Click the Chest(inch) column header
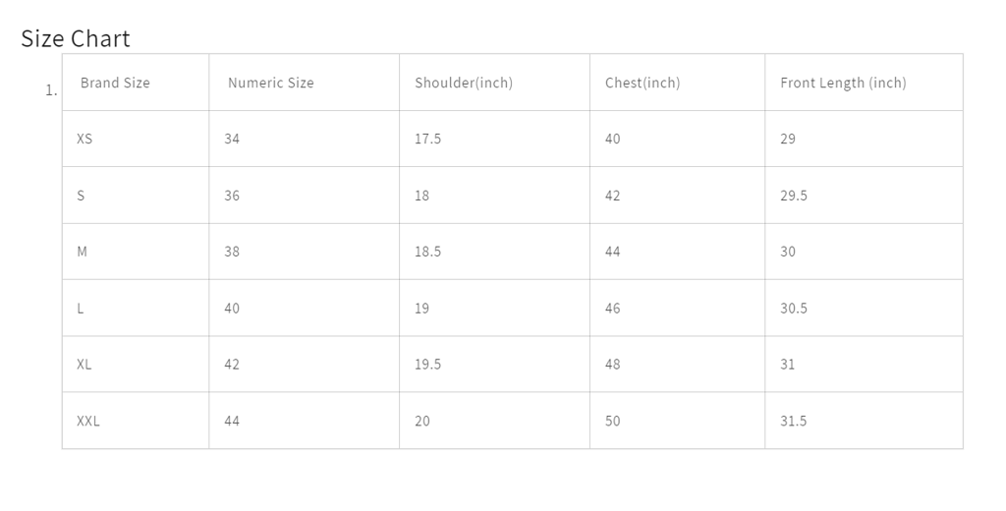The width and height of the screenshot is (1006, 511). tap(642, 83)
